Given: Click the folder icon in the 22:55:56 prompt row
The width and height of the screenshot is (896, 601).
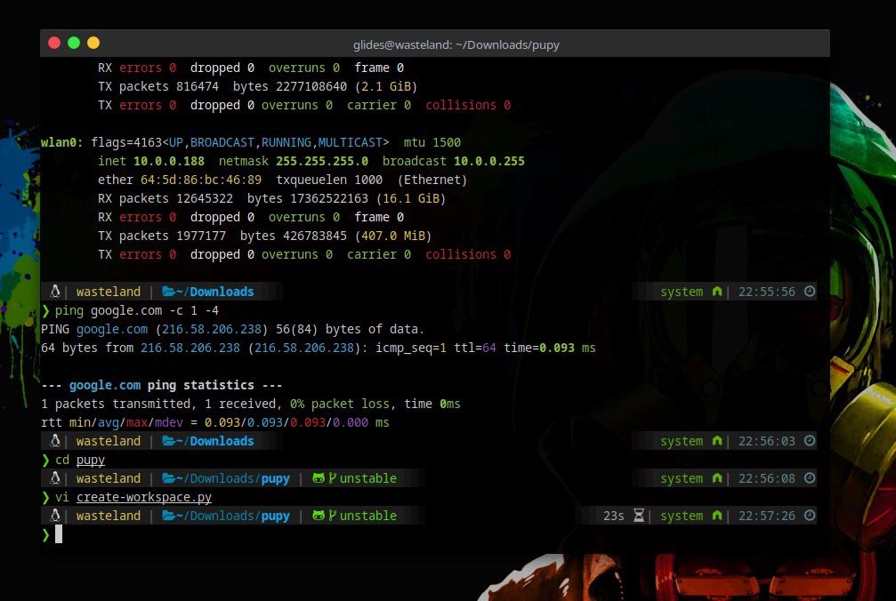Looking at the screenshot, I should [x=168, y=291].
